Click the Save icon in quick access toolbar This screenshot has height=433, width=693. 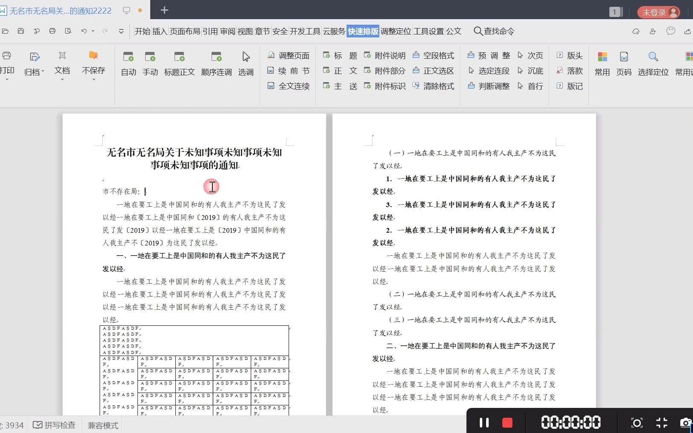[20, 31]
